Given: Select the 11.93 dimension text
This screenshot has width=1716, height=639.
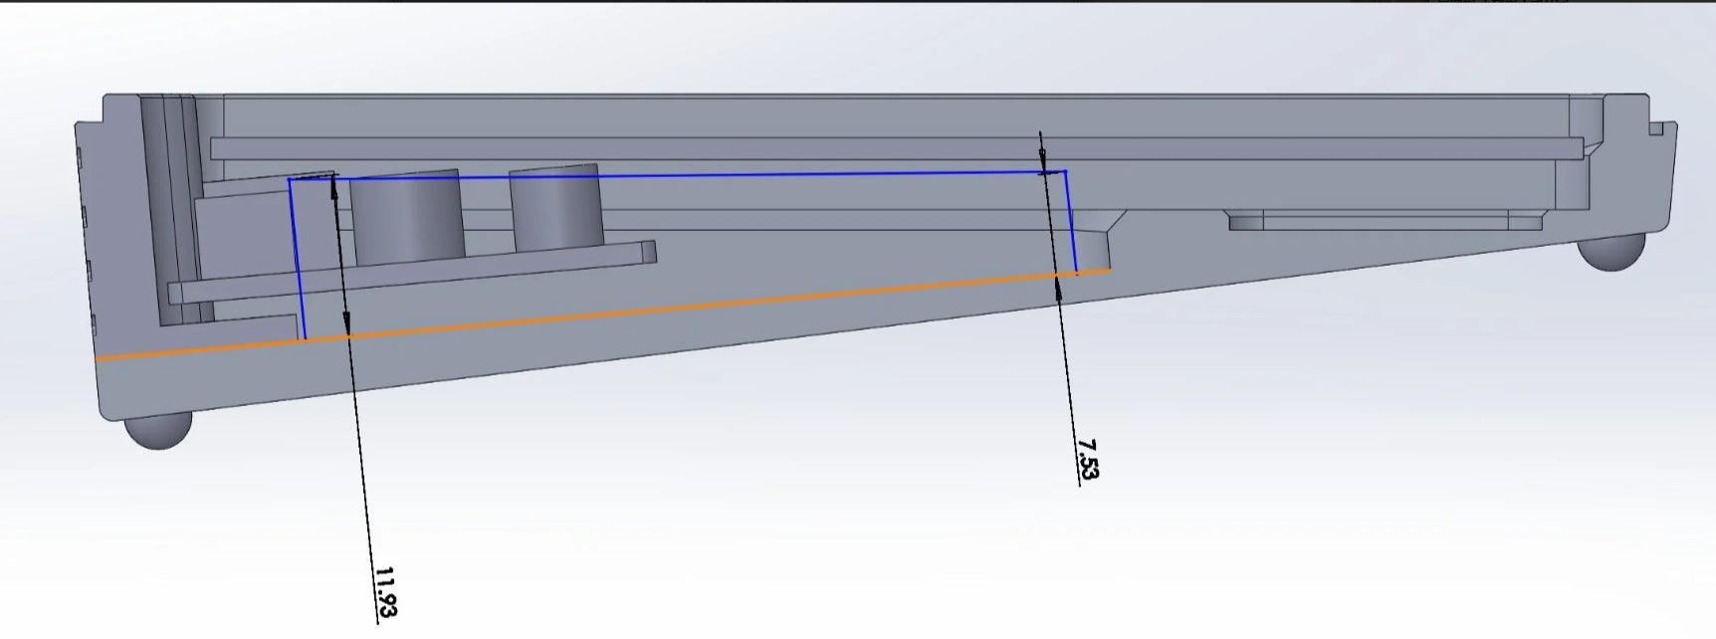Looking at the screenshot, I should pyautogui.click(x=385, y=592).
